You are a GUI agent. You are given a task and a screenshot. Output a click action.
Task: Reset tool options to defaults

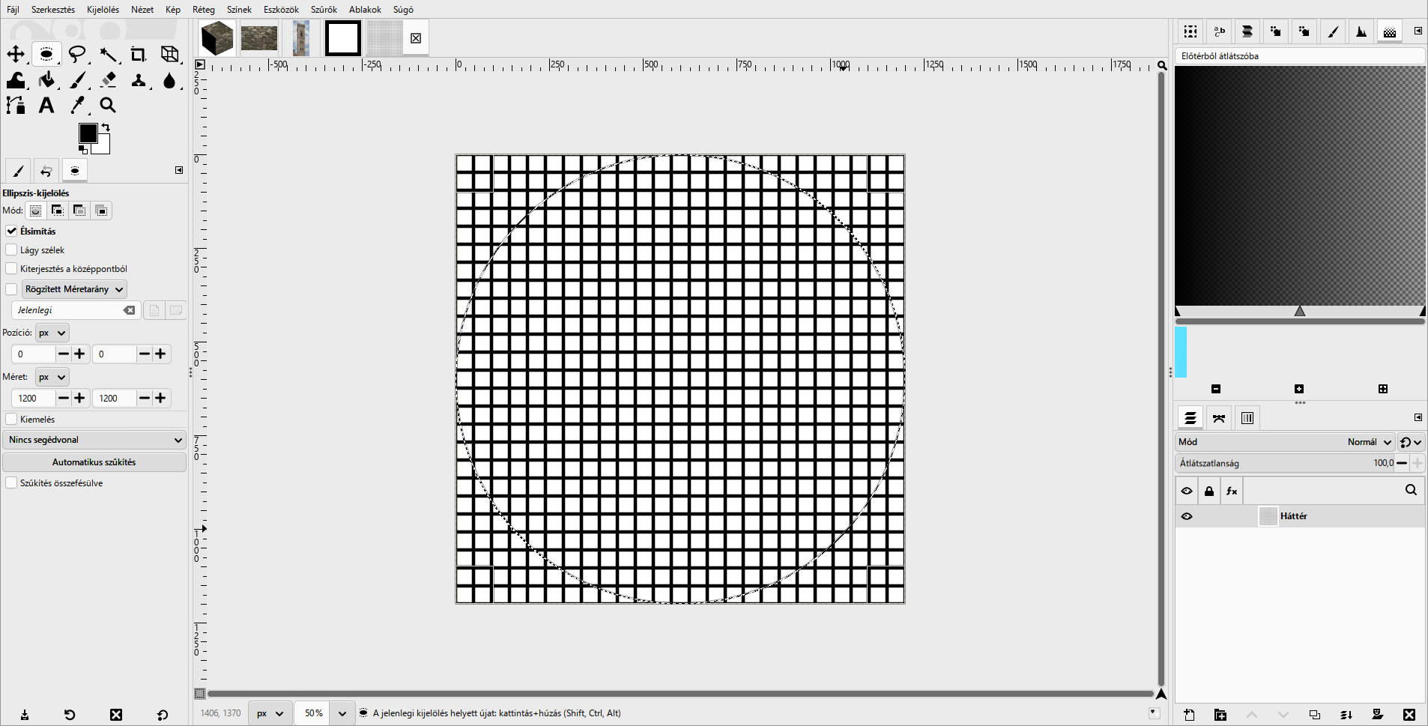tap(163, 715)
